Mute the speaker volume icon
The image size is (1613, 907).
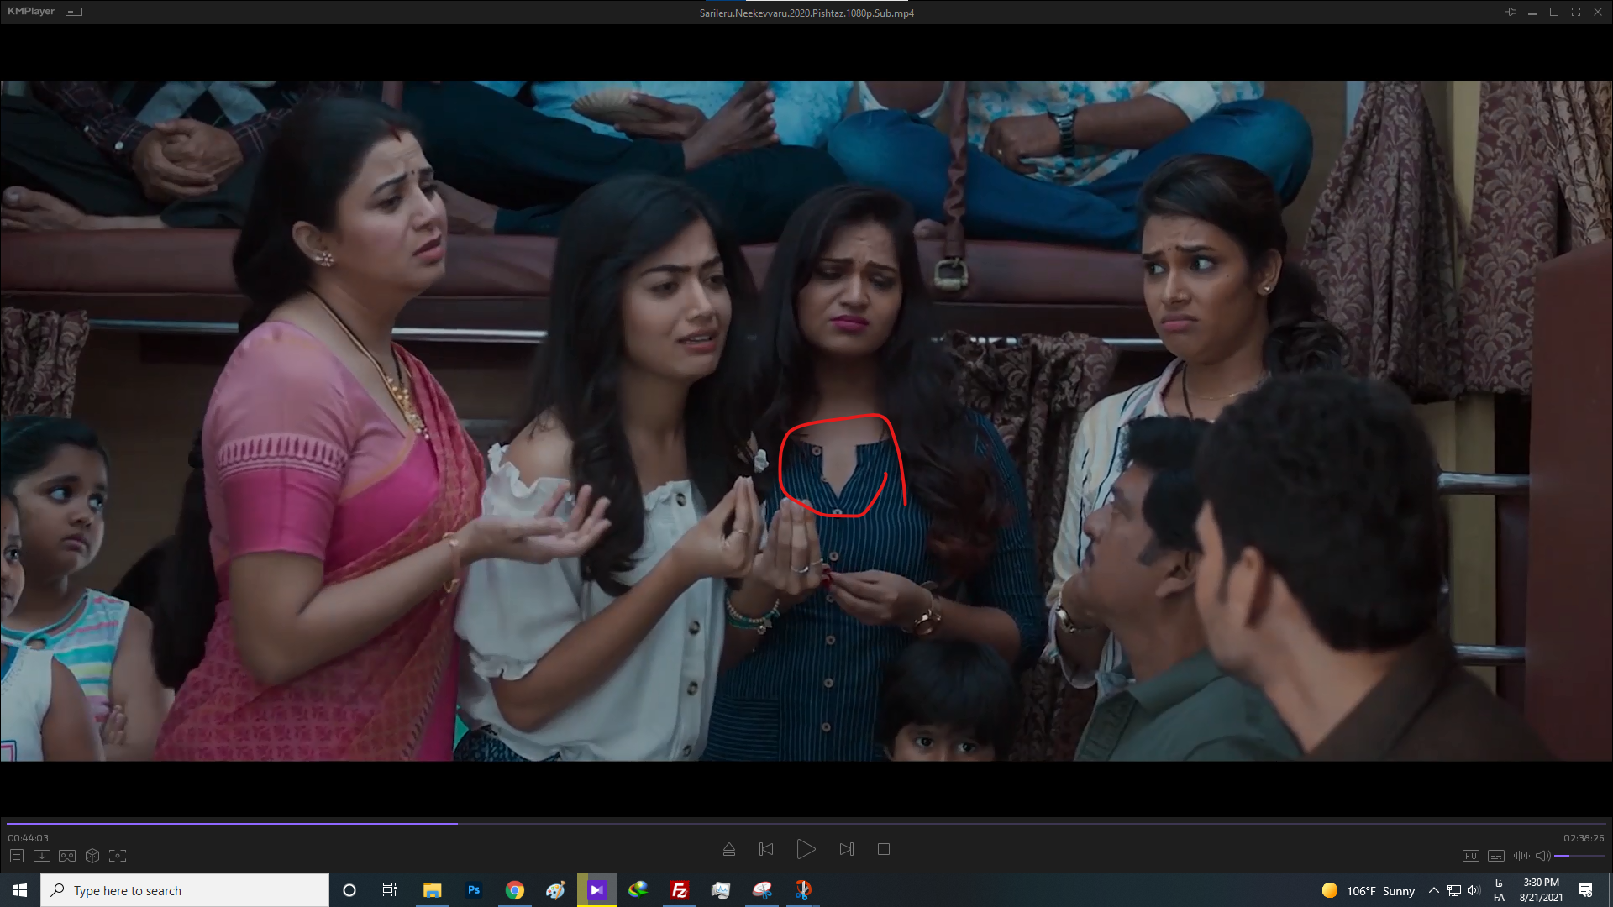(x=1542, y=856)
